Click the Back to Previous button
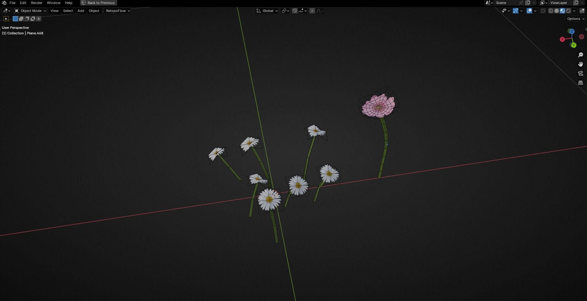The image size is (587, 301). pos(98,3)
